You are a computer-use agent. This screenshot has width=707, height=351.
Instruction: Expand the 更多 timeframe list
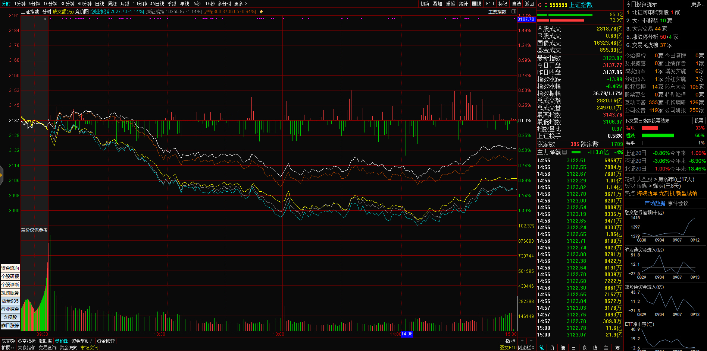click(240, 4)
